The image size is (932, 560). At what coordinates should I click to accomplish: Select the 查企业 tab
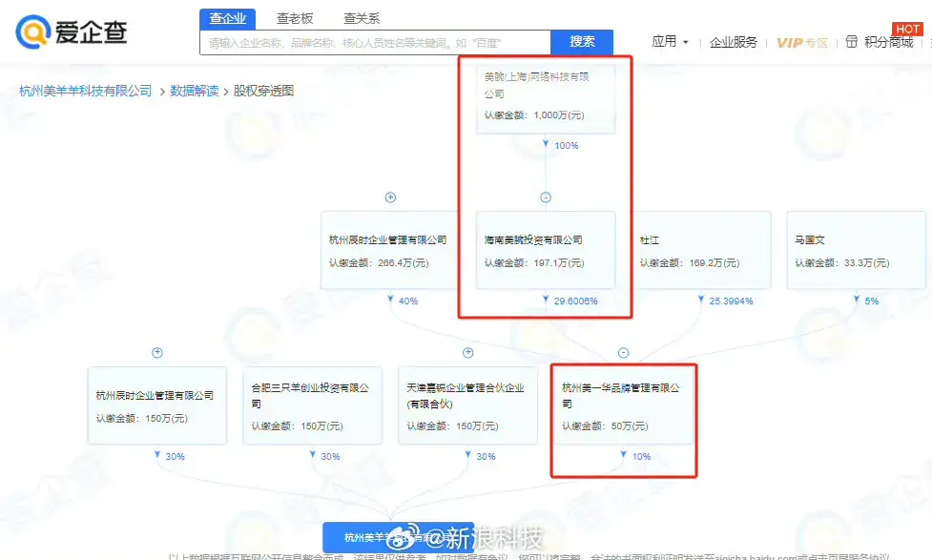point(228,18)
